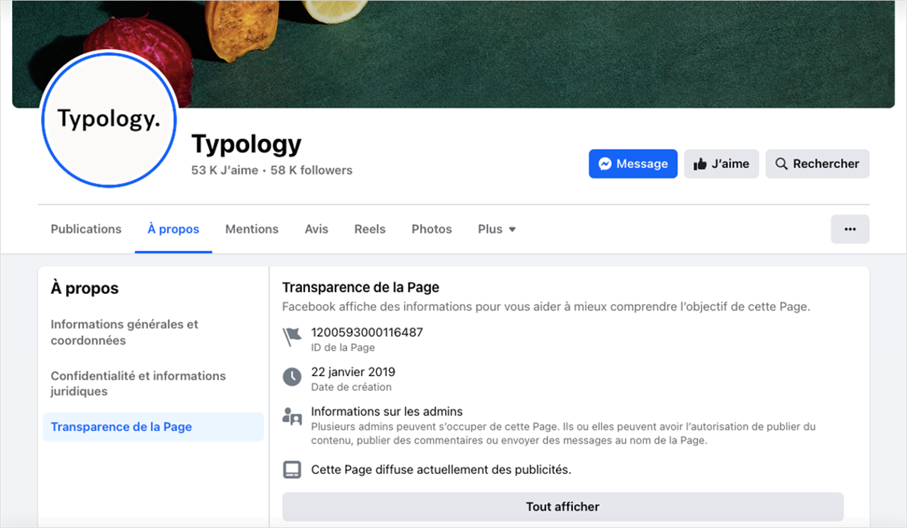907x528 pixels.
Task: Click the Transparence de la Page heading
Action: point(360,287)
